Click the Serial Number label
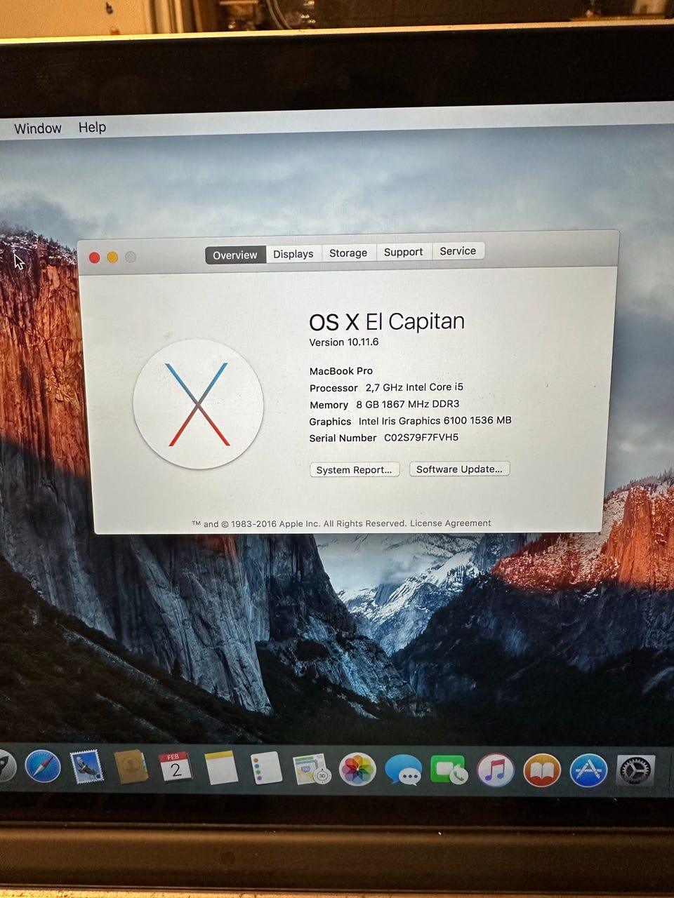674x898 pixels. click(x=343, y=438)
